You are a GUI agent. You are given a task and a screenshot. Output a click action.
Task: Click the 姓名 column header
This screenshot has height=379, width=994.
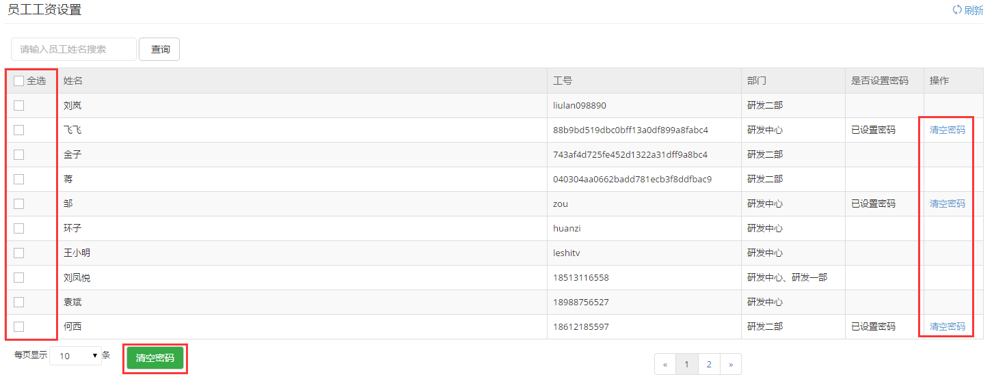(73, 81)
